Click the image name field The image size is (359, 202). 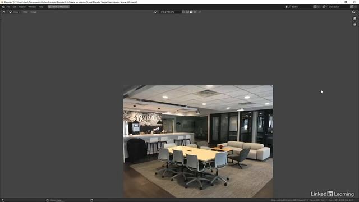(x=170, y=12)
